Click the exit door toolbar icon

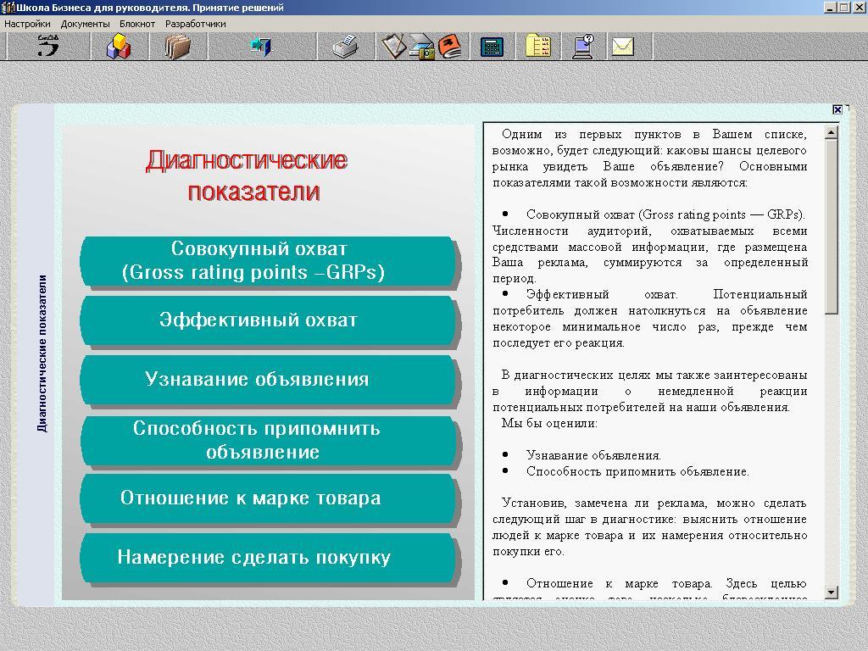click(261, 46)
